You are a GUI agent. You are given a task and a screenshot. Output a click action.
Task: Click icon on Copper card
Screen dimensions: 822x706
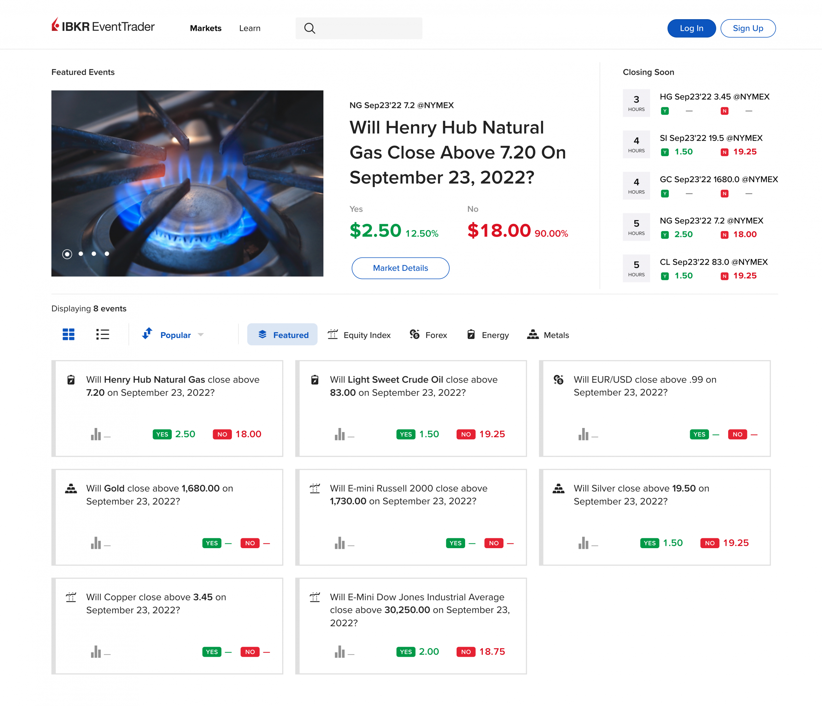pos(71,597)
